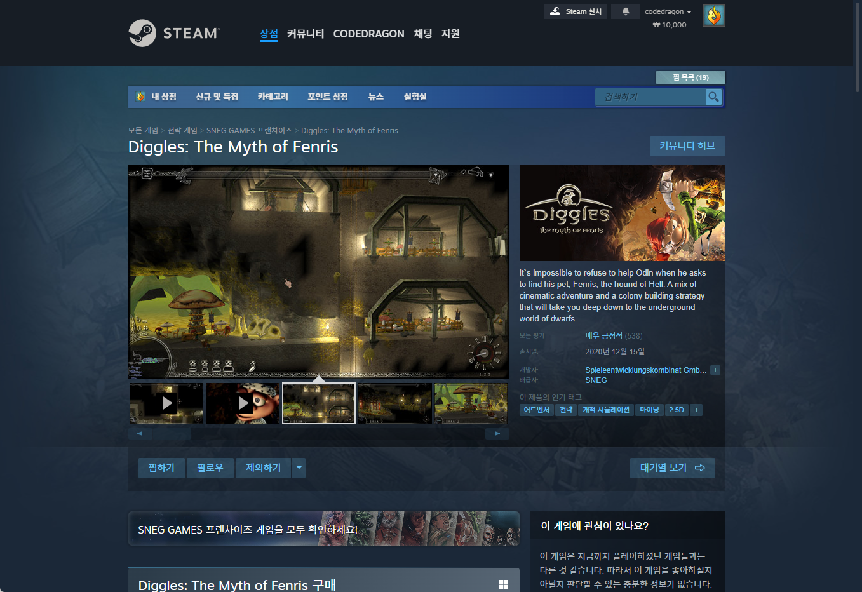Open the 상점 menu
Viewport: 862px width, 592px height.
click(x=269, y=34)
